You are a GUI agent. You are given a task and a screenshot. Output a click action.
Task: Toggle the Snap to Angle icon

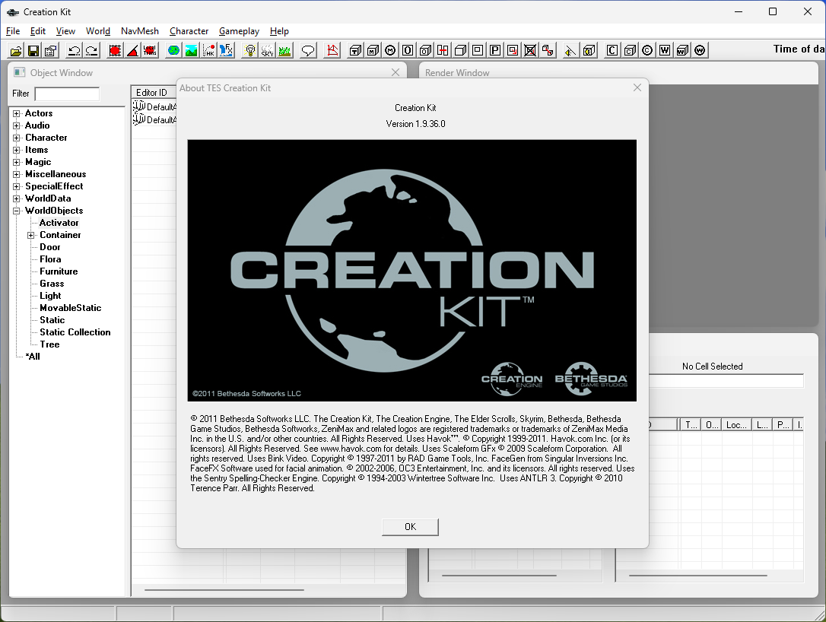pos(132,50)
